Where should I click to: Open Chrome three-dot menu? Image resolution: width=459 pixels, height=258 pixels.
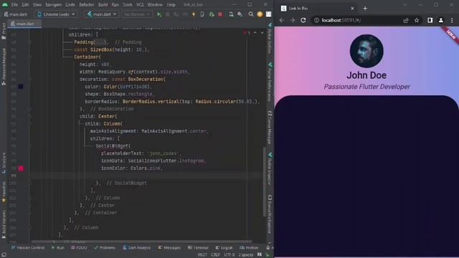pyautogui.click(x=452, y=20)
